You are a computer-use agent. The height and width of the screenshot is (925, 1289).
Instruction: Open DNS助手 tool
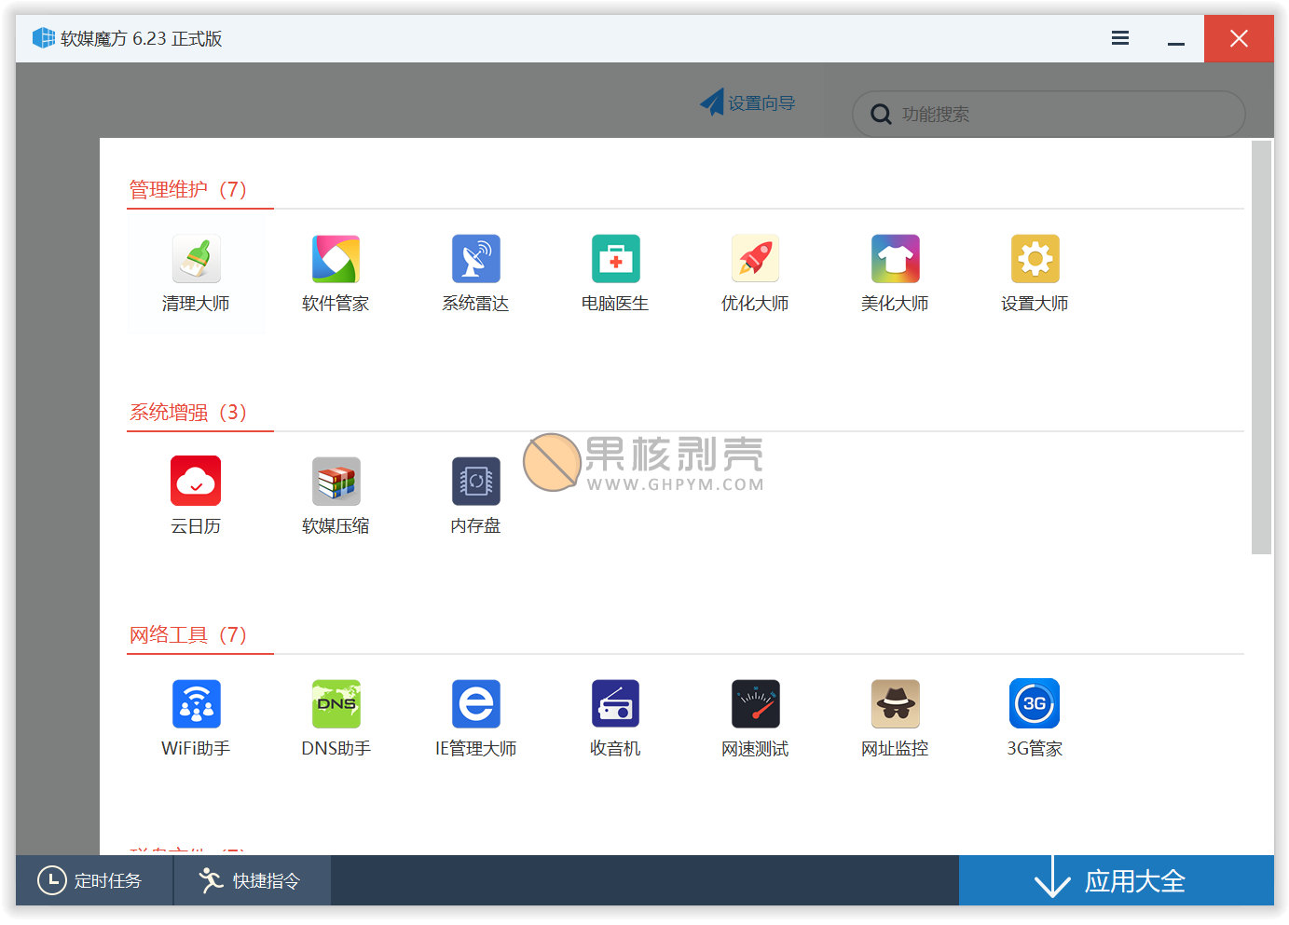(x=336, y=720)
